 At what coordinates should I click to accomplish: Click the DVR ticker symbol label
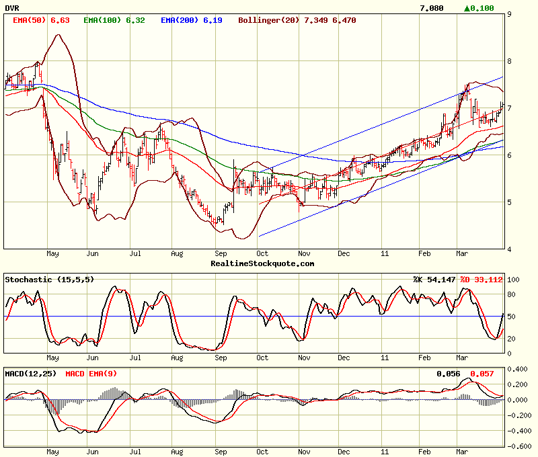13,8
